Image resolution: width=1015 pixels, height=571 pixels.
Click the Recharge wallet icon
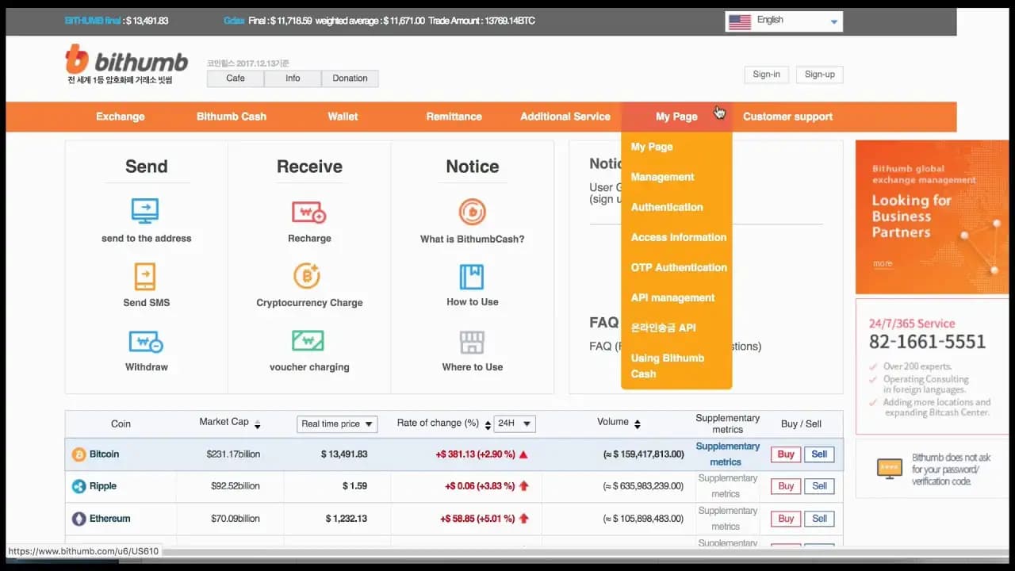(308, 212)
